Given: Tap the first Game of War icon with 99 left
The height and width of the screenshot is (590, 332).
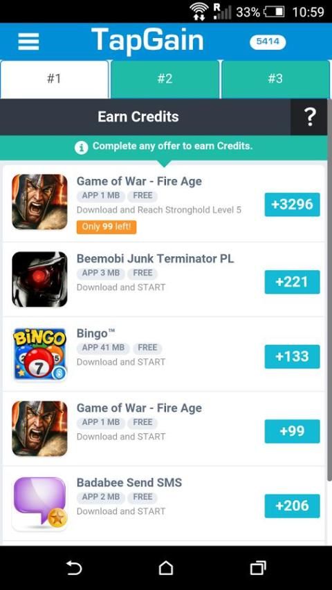Looking at the screenshot, I should 39,202.
